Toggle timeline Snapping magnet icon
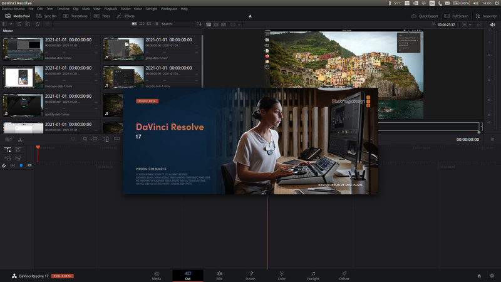 tap(4, 165)
